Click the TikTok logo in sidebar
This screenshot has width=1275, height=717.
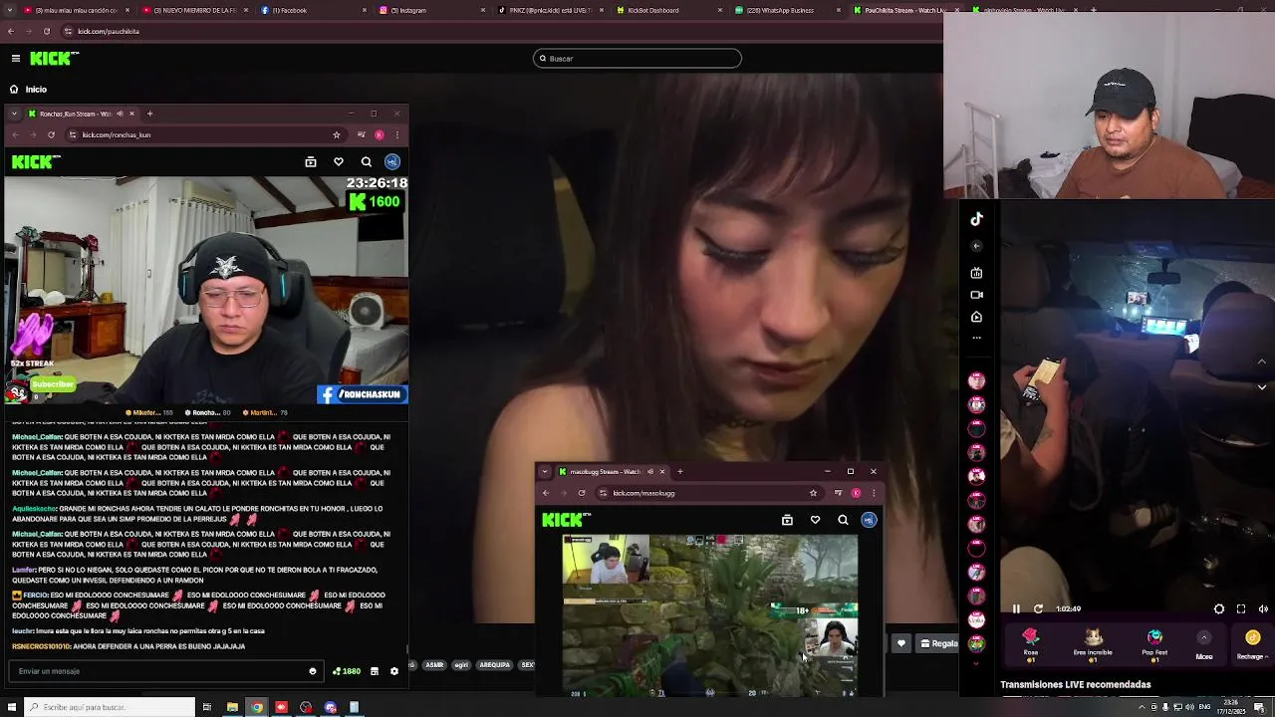coord(976,219)
